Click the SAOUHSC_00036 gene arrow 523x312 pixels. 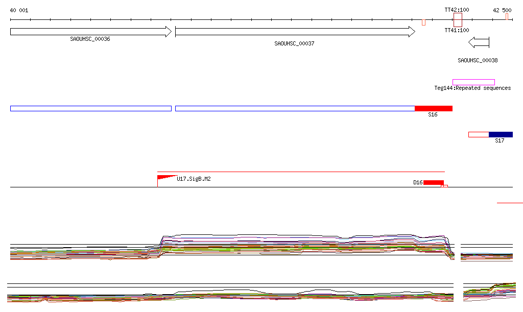click(90, 32)
